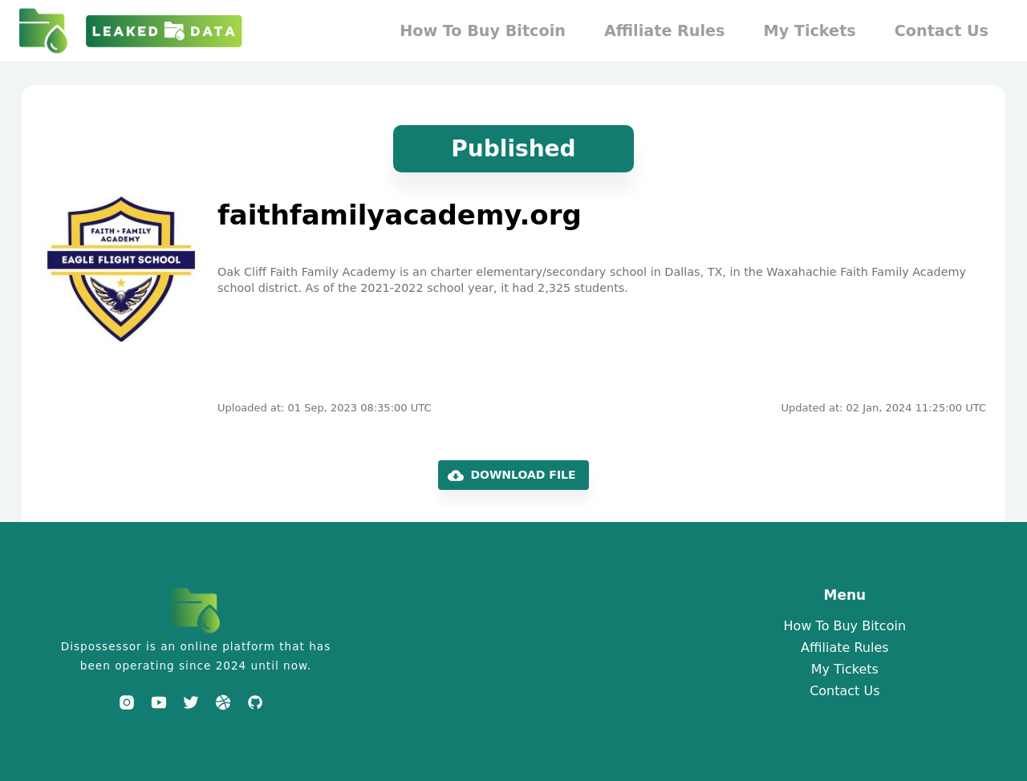This screenshot has height=781, width=1027.
Task: Open Affiliate Rules in the top navigation
Action: [x=664, y=30]
